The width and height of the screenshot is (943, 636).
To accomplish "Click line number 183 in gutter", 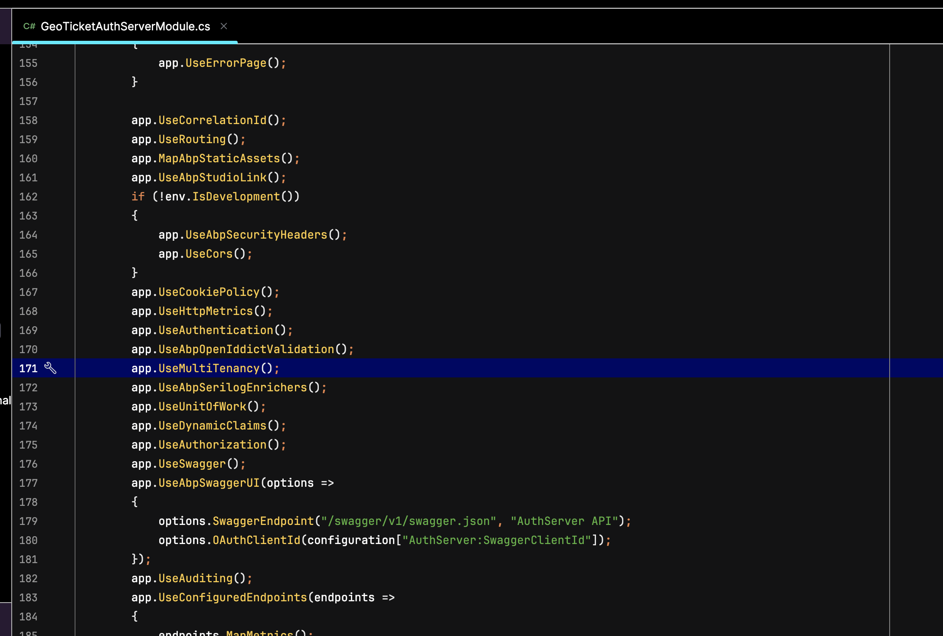I will [28, 597].
